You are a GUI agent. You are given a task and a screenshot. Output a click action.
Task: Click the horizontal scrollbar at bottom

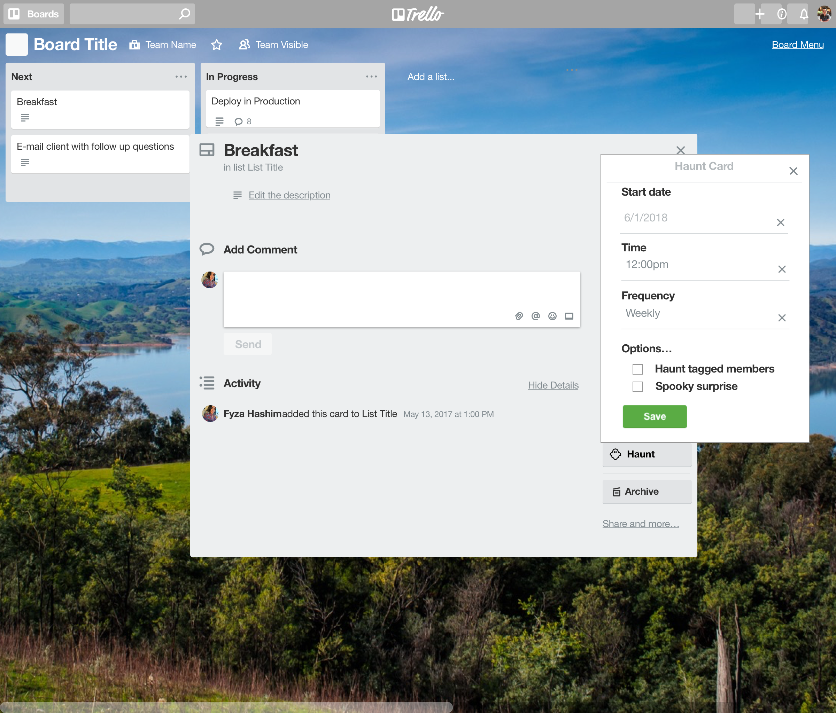[x=226, y=707]
